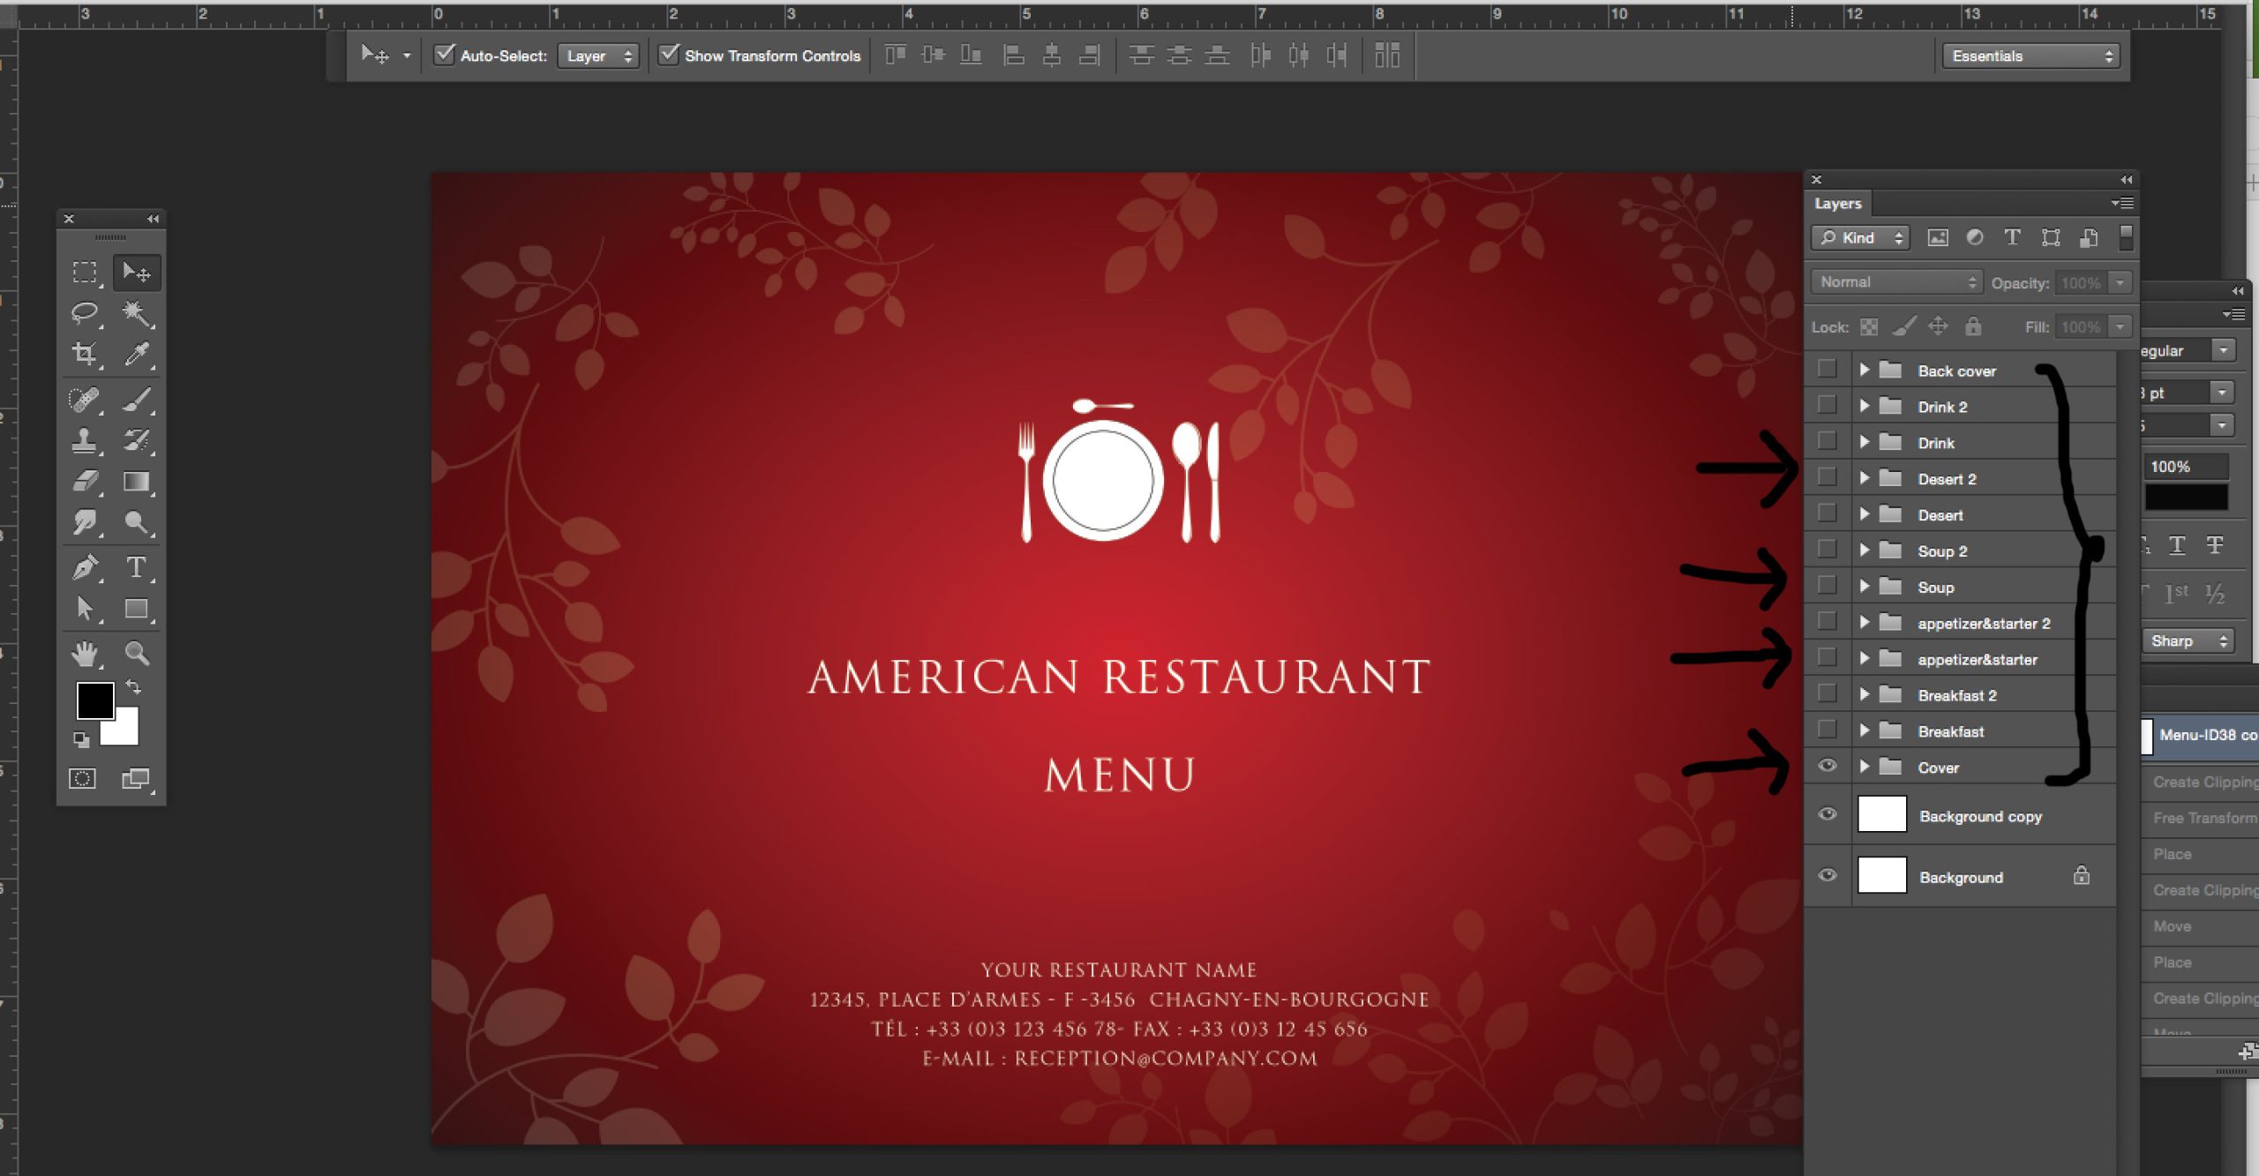Uncheck the Auto-Select checkbox
Screen dimensions: 2259x1176
(445, 55)
